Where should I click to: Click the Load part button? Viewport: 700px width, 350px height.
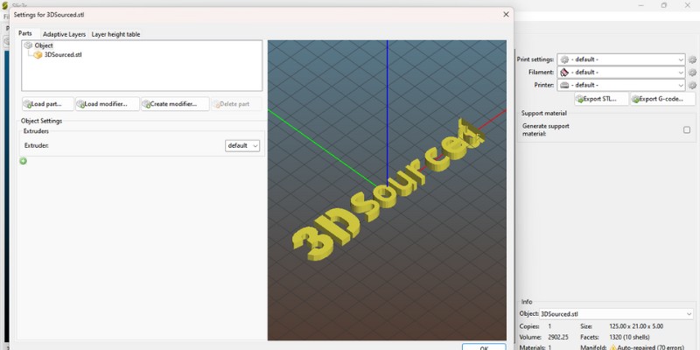(x=47, y=104)
